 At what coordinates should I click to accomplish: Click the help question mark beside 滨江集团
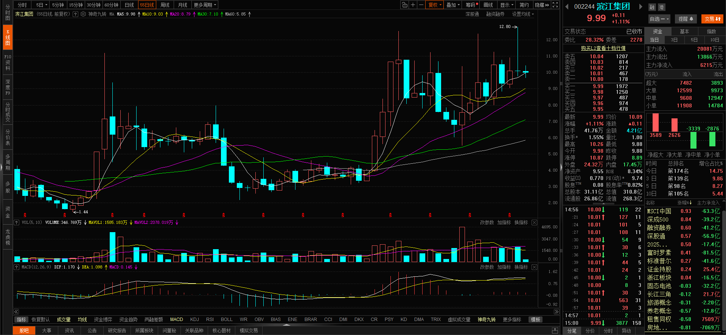75,14
